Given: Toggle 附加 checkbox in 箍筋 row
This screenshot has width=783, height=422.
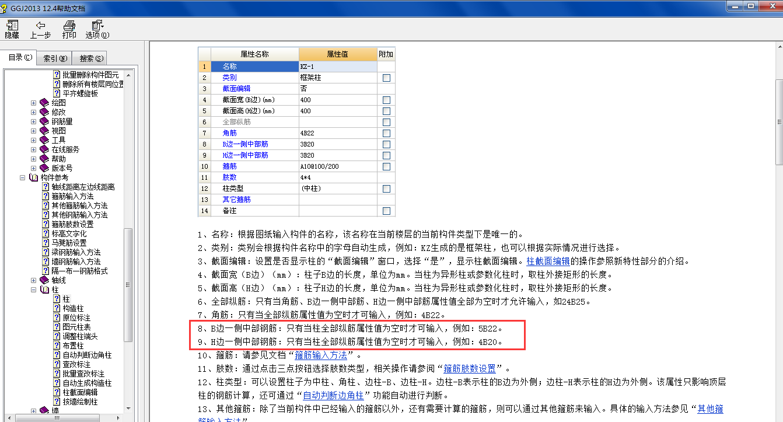Looking at the screenshot, I should click(x=386, y=166).
